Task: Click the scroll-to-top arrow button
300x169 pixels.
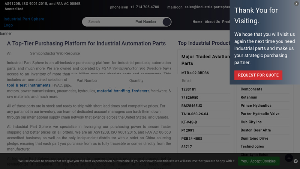Action: [x=289, y=158]
